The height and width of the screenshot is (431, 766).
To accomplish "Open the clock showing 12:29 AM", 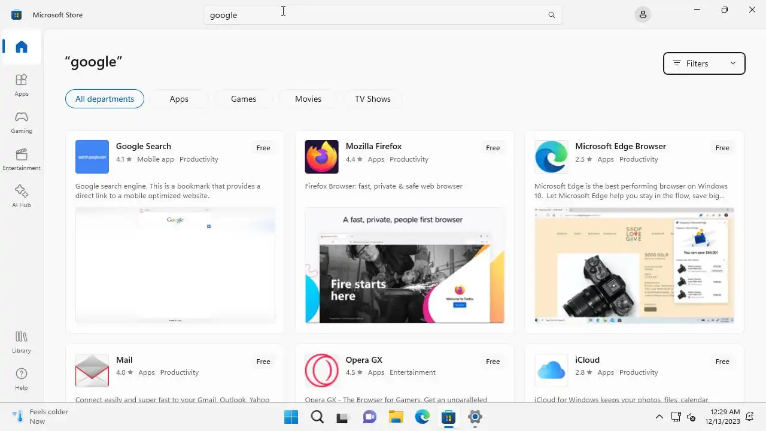I will click(724, 417).
